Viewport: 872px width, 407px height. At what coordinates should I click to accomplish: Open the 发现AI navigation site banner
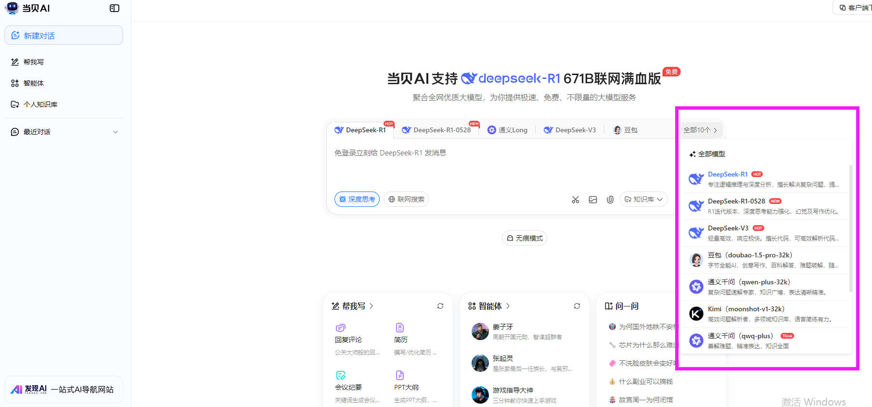click(x=64, y=389)
